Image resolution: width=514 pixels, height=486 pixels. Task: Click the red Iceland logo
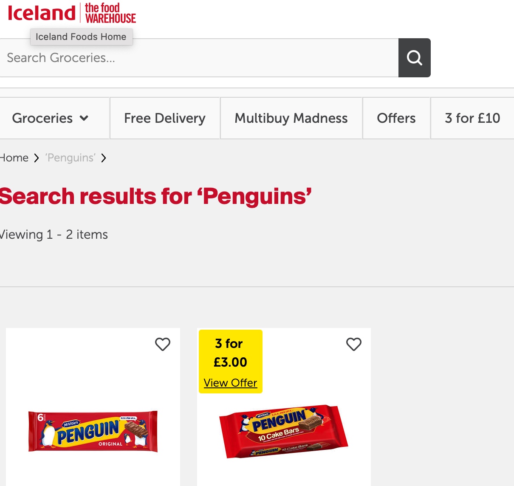(41, 13)
